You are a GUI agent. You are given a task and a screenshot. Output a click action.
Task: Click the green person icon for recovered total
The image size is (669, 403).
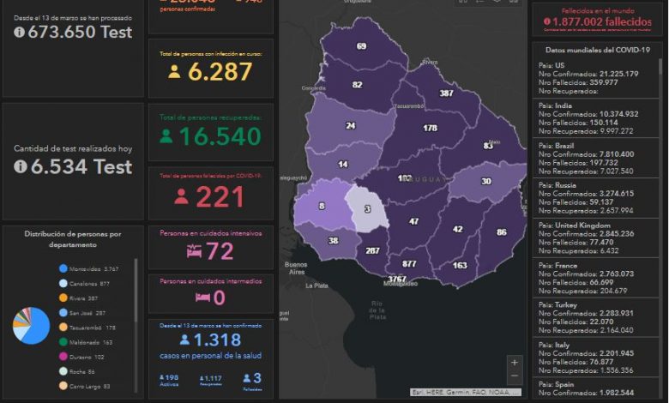pos(166,136)
